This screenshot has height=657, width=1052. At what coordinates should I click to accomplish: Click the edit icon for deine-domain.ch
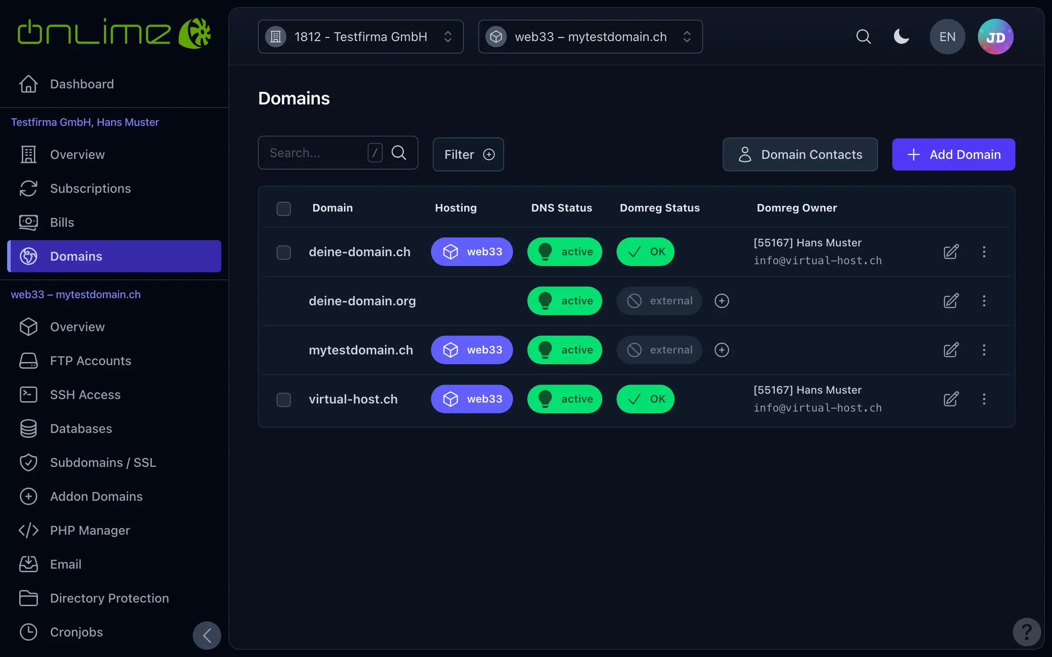[951, 252]
